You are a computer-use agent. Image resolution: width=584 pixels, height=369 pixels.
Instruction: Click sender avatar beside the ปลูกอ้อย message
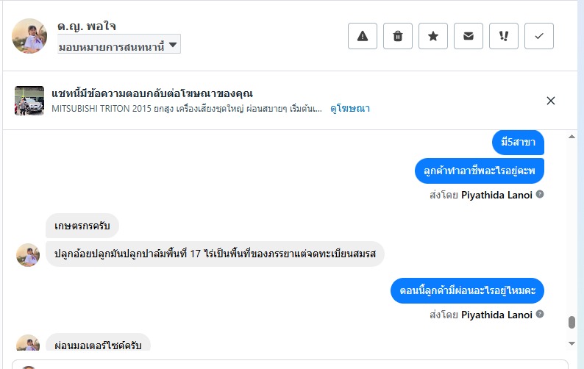point(28,254)
